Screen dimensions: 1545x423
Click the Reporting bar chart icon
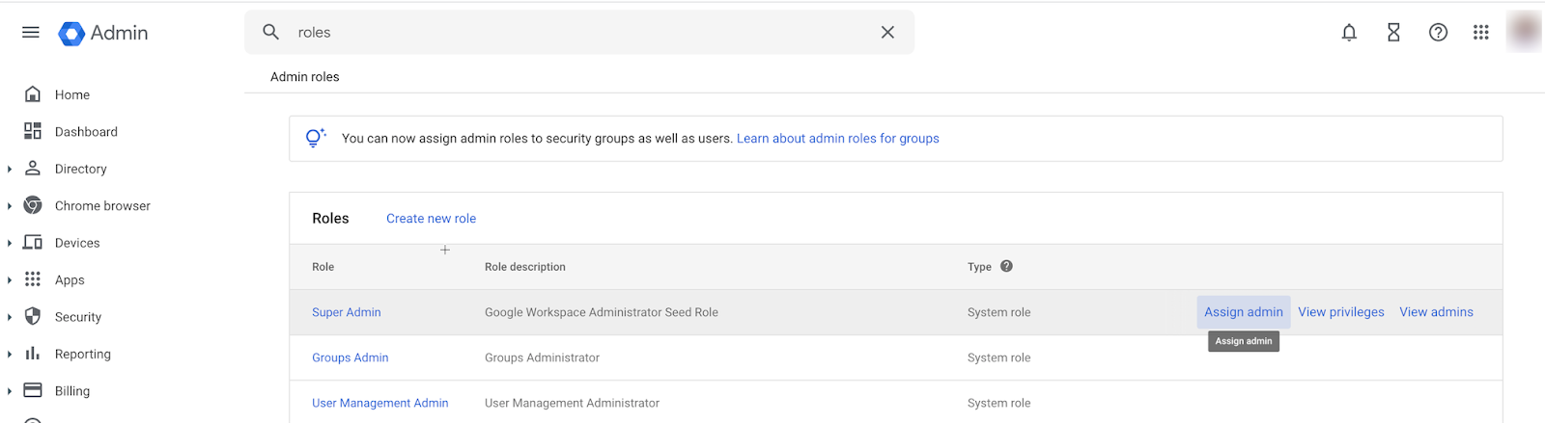(x=33, y=354)
